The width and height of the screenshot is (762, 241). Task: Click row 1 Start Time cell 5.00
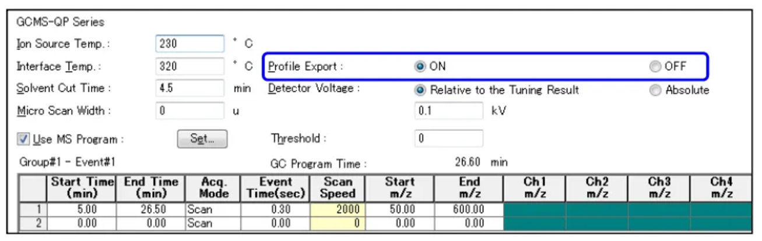(x=82, y=210)
